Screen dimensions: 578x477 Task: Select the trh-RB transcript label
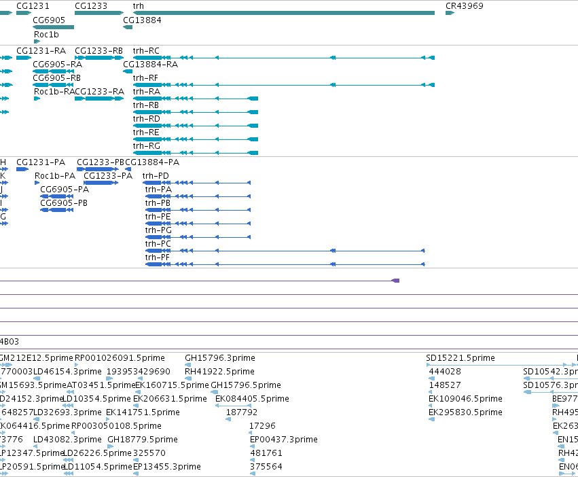pyautogui.click(x=146, y=105)
